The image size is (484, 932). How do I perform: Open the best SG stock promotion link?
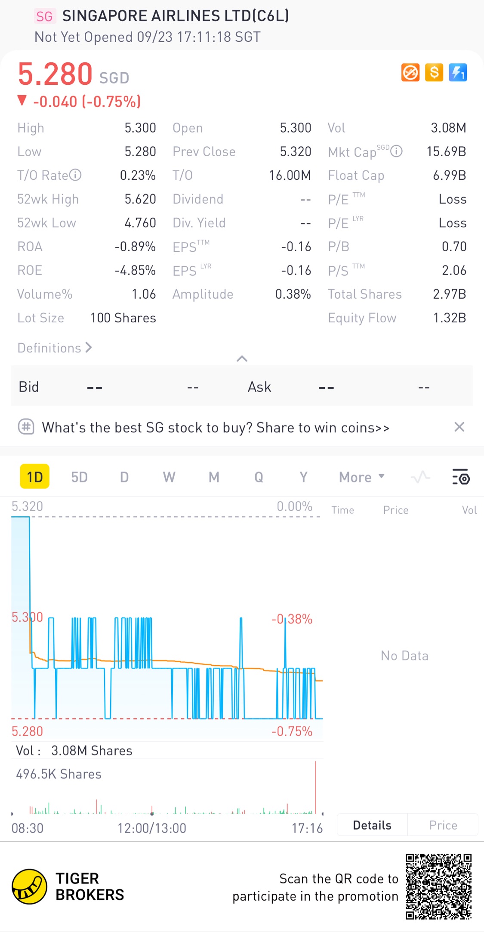pyautogui.click(x=215, y=428)
